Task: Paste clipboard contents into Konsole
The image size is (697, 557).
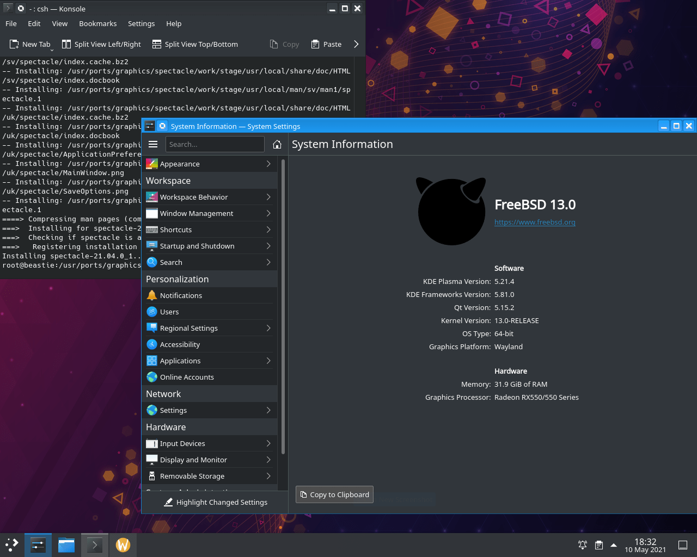Action: click(x=326, y=44)
